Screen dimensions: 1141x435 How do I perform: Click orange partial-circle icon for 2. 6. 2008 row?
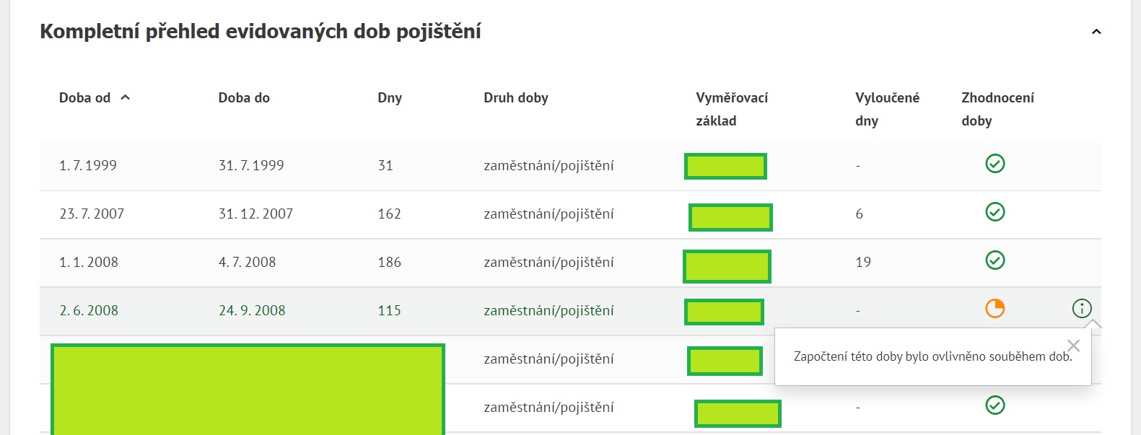click(x=995, y=309)
